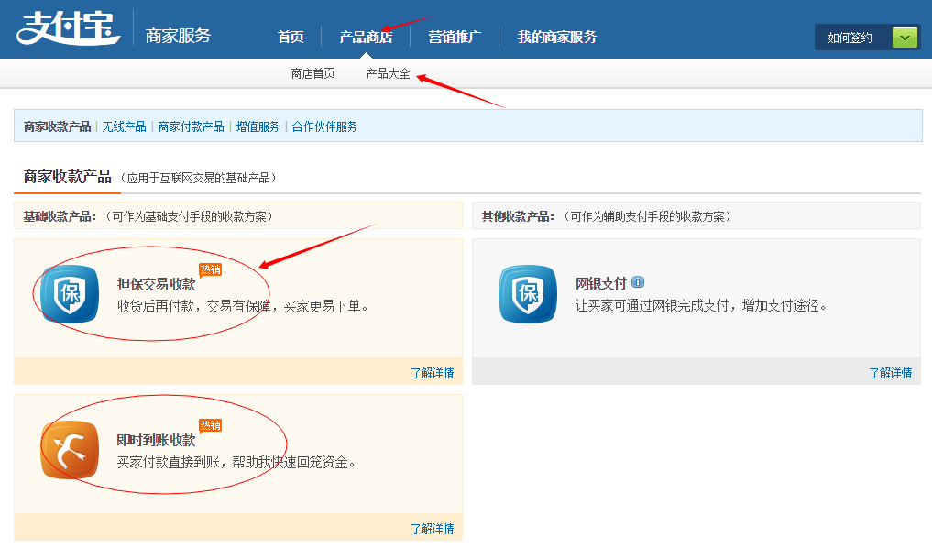The width and height of the screenshot is (932, 559).
Task: Click 了解详情 under 担保交易收款
Action: [x=432, y=373]
